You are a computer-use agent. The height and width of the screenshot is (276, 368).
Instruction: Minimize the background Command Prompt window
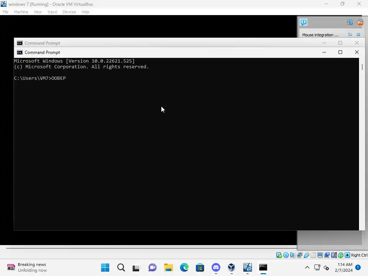[324, 43]
